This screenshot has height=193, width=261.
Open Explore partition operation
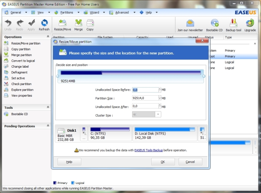pyautogui.click(x=22, y=90)
